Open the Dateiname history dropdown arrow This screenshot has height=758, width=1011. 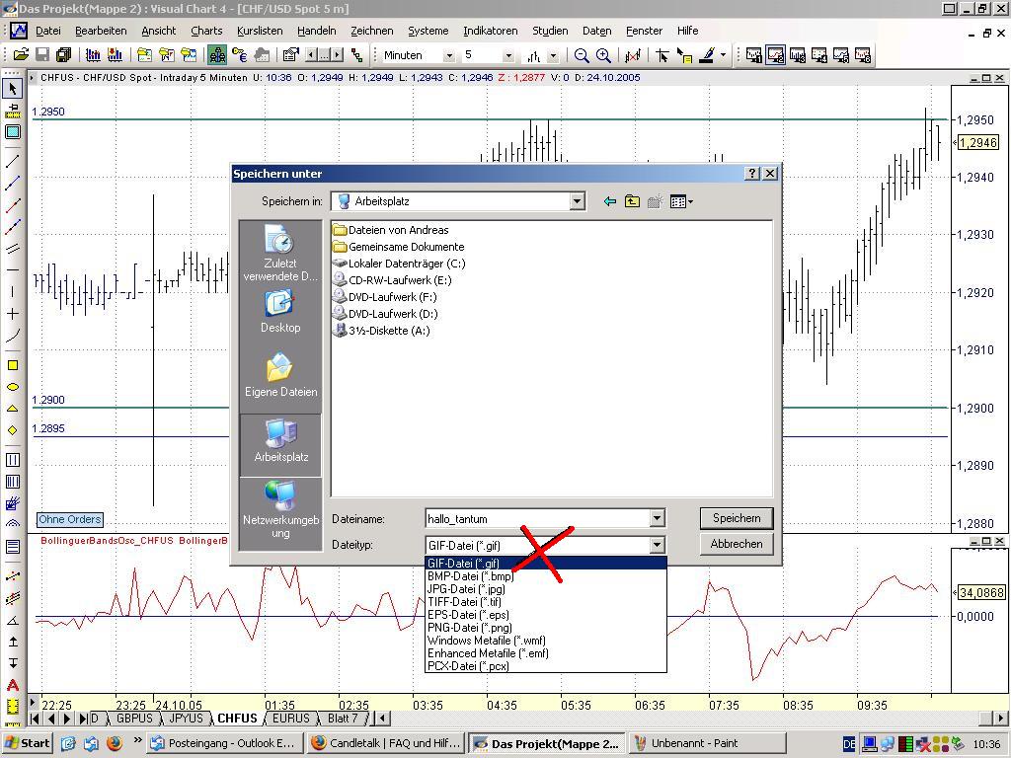(x=657, y=519)
